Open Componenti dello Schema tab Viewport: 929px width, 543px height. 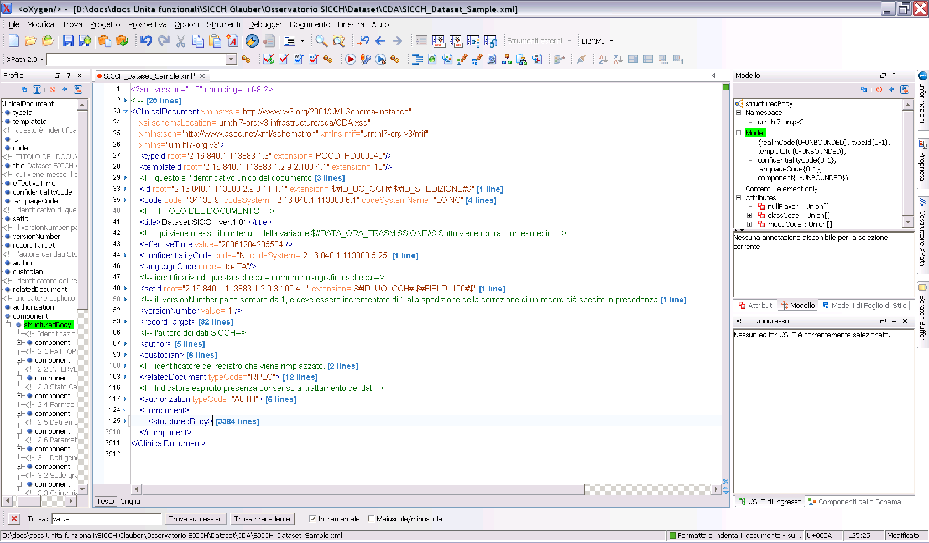click(x=854, y=502)
